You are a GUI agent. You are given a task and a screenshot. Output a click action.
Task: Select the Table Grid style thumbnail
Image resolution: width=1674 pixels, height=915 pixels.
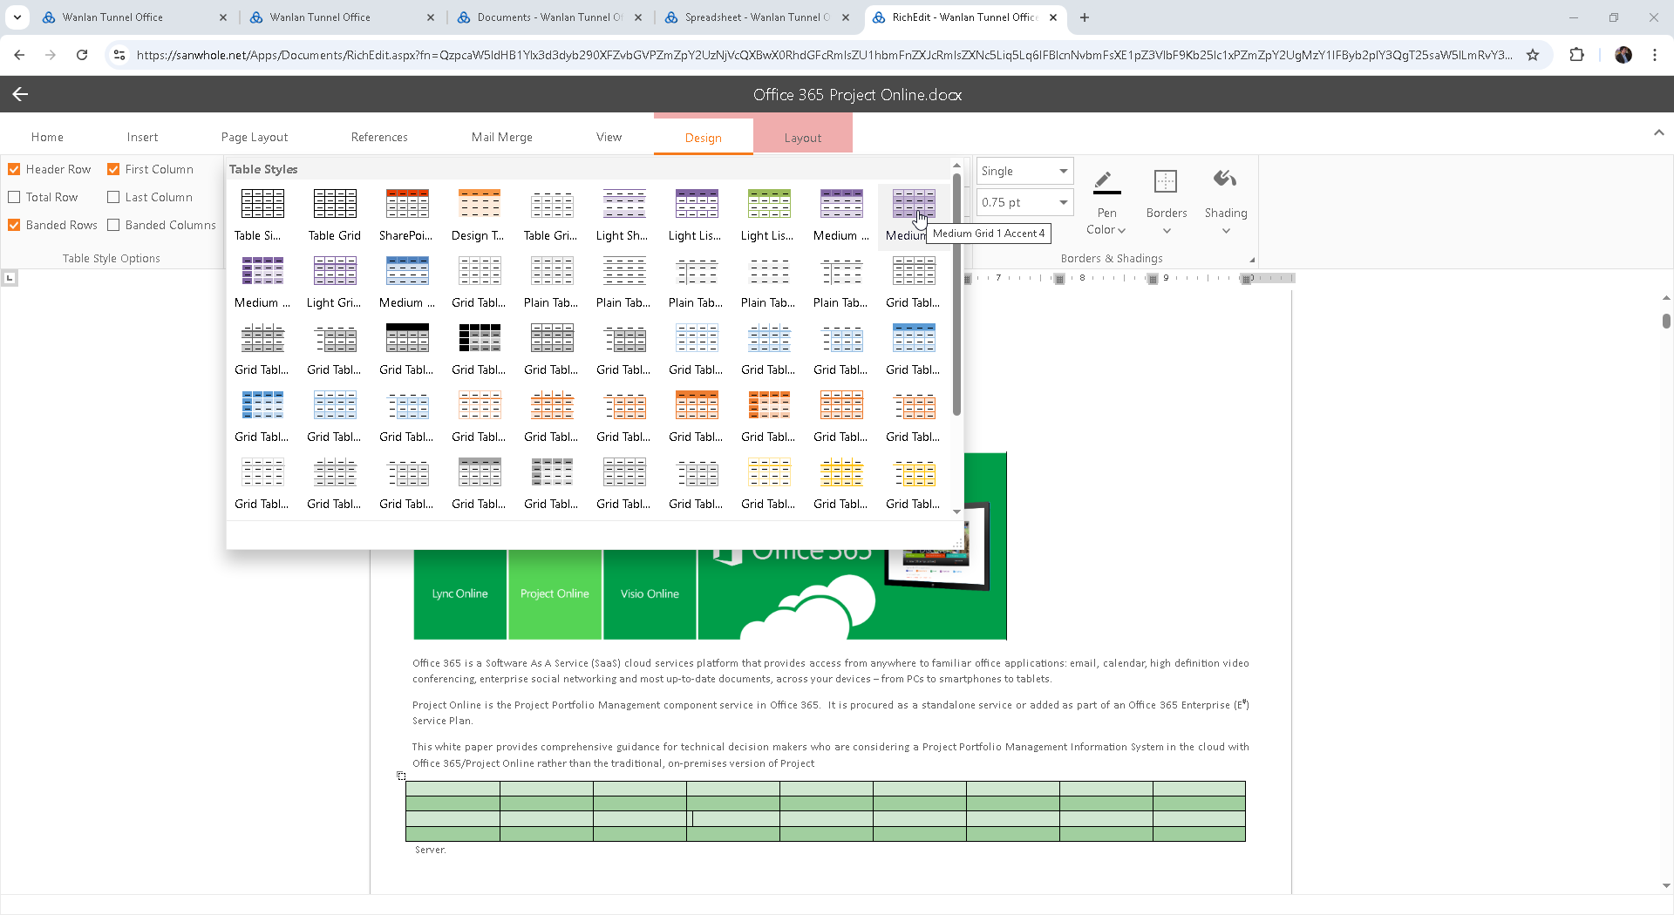tap(335, 204)
